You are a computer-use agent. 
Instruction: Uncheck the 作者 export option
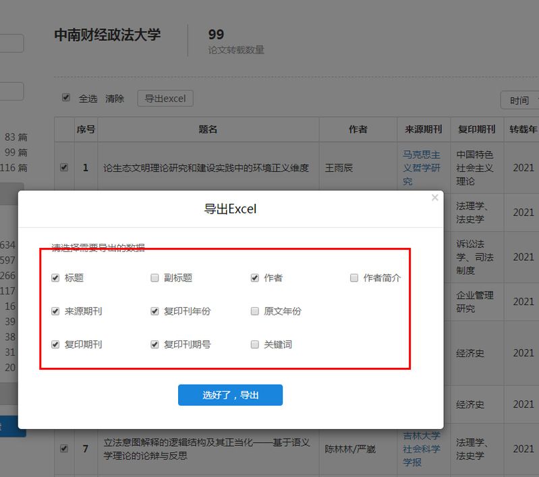point(254,278)
